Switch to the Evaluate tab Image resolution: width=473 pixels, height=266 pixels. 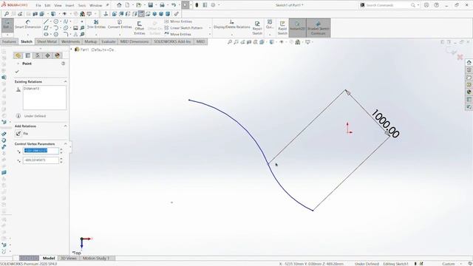point(109,41)
